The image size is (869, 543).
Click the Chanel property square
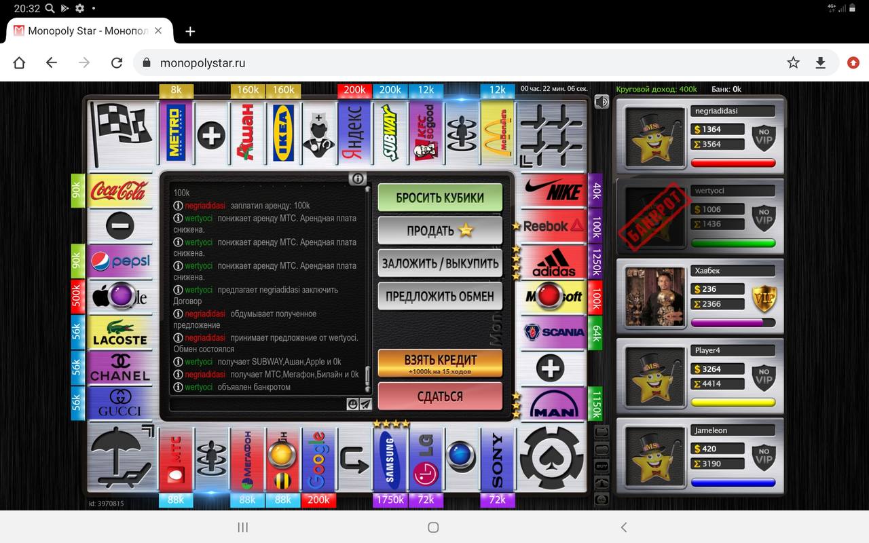click(119, 368)
